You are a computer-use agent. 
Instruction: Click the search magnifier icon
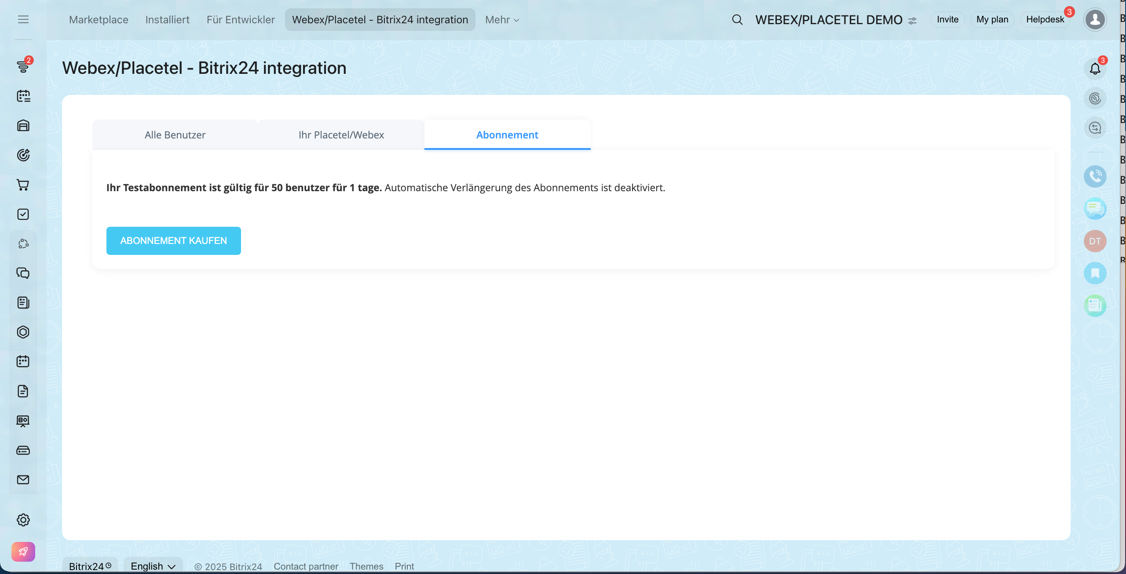[737, 20]
